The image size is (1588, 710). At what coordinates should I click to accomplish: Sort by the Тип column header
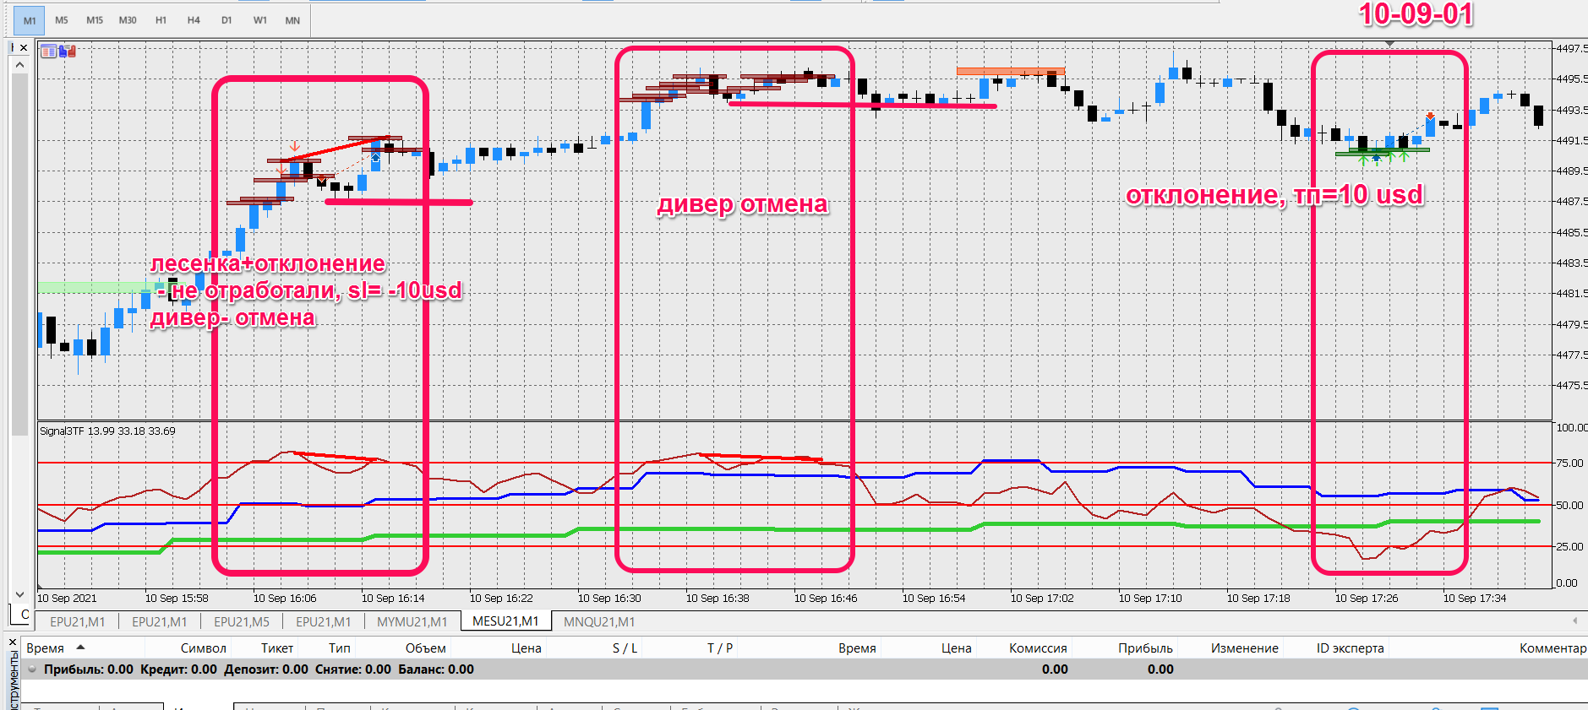pos(340,648)
